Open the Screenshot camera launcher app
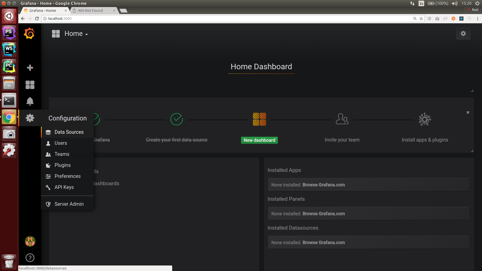The width and height of the screenshot is (482, 271). pyautogui.click(x=9, y=134)
